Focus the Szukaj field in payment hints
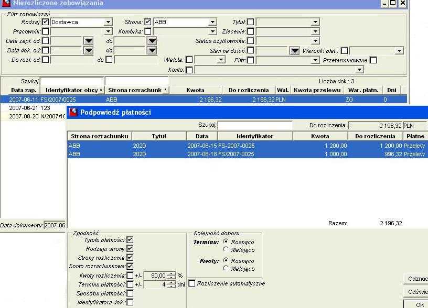The width and height of the screenshot is (428, 308). [x=255, y=125]
